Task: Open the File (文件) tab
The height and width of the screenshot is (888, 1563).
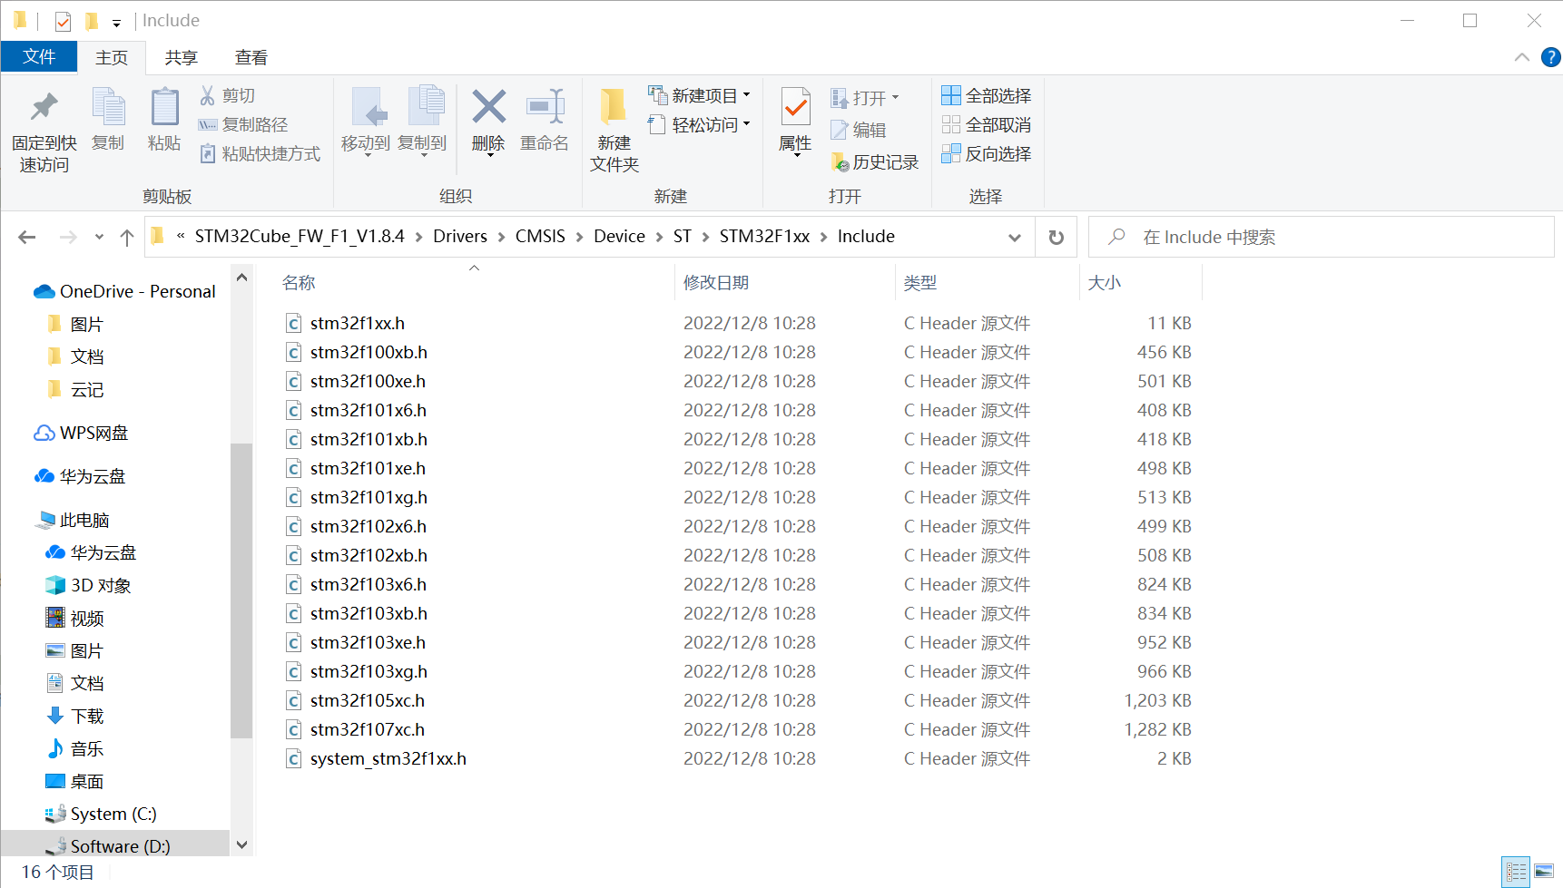Action: point(39,57)
